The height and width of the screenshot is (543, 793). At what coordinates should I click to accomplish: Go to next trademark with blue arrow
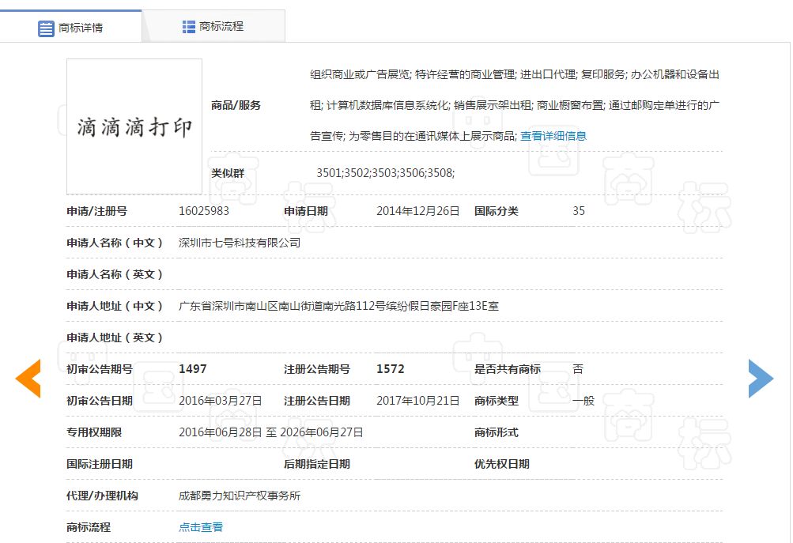(761, 378)
